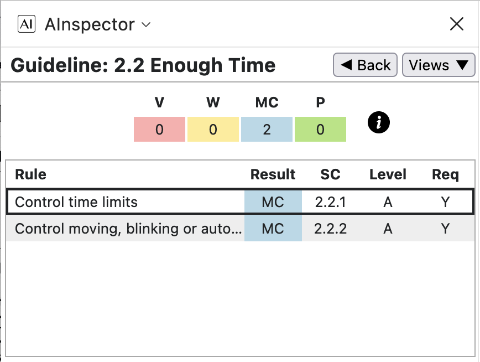Screen dimensions: 480x362
Task: Click the Back button
Action: coord(366,65)
